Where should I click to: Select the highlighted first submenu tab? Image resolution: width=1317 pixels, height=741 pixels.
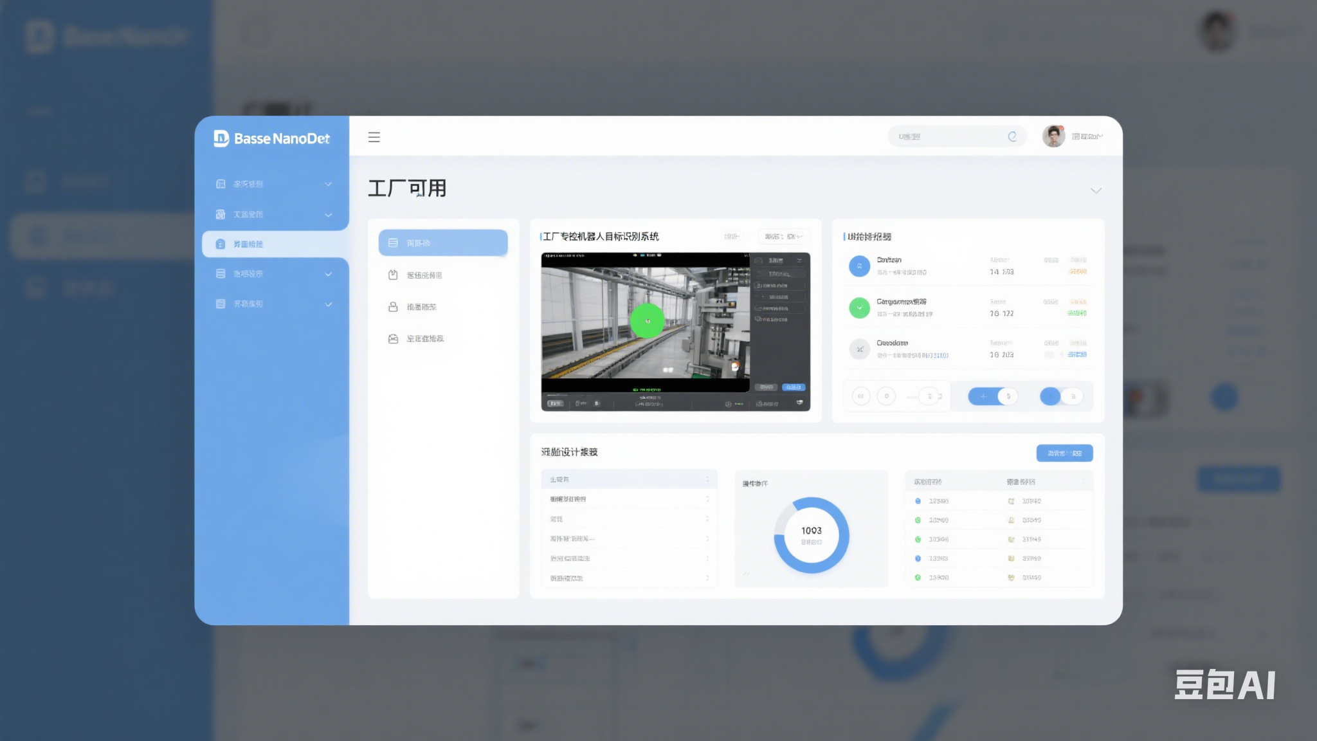[x=443, y=243]
